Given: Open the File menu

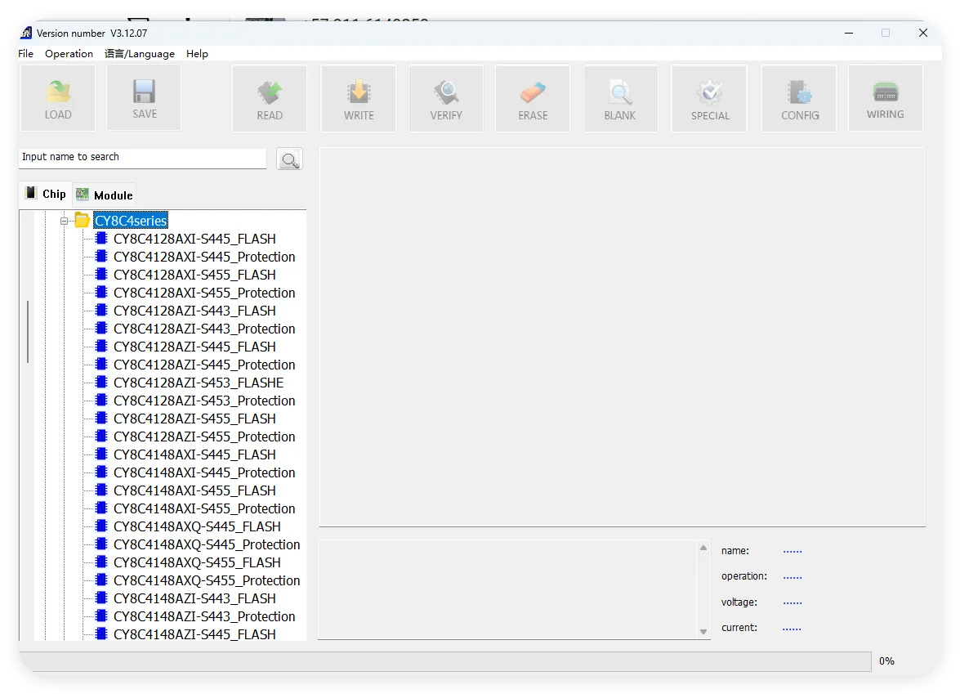Looking at the screenshot, I should click(x=26, y=54).
